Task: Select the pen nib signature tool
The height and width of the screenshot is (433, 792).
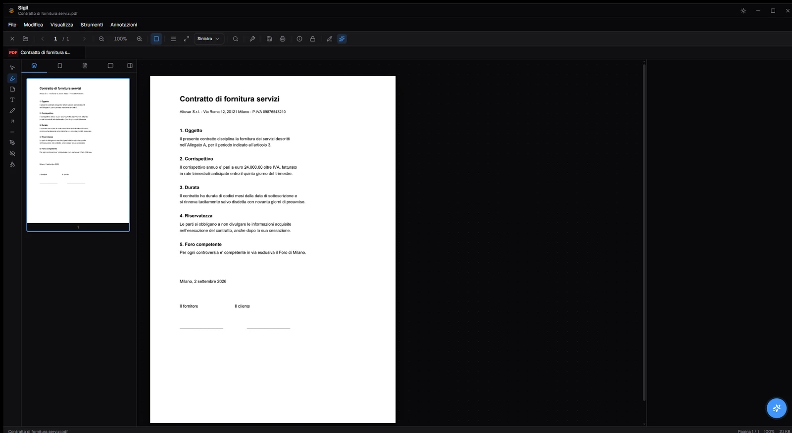Action: tap(12, 143)
